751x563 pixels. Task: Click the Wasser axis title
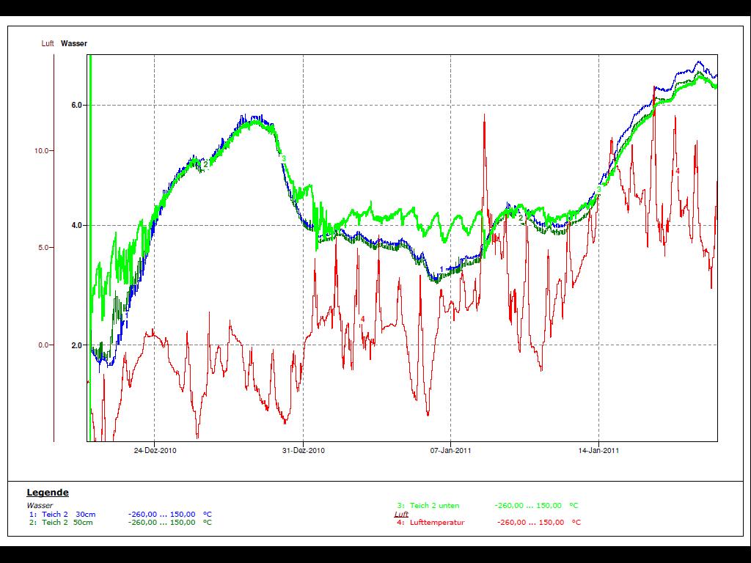74,44
